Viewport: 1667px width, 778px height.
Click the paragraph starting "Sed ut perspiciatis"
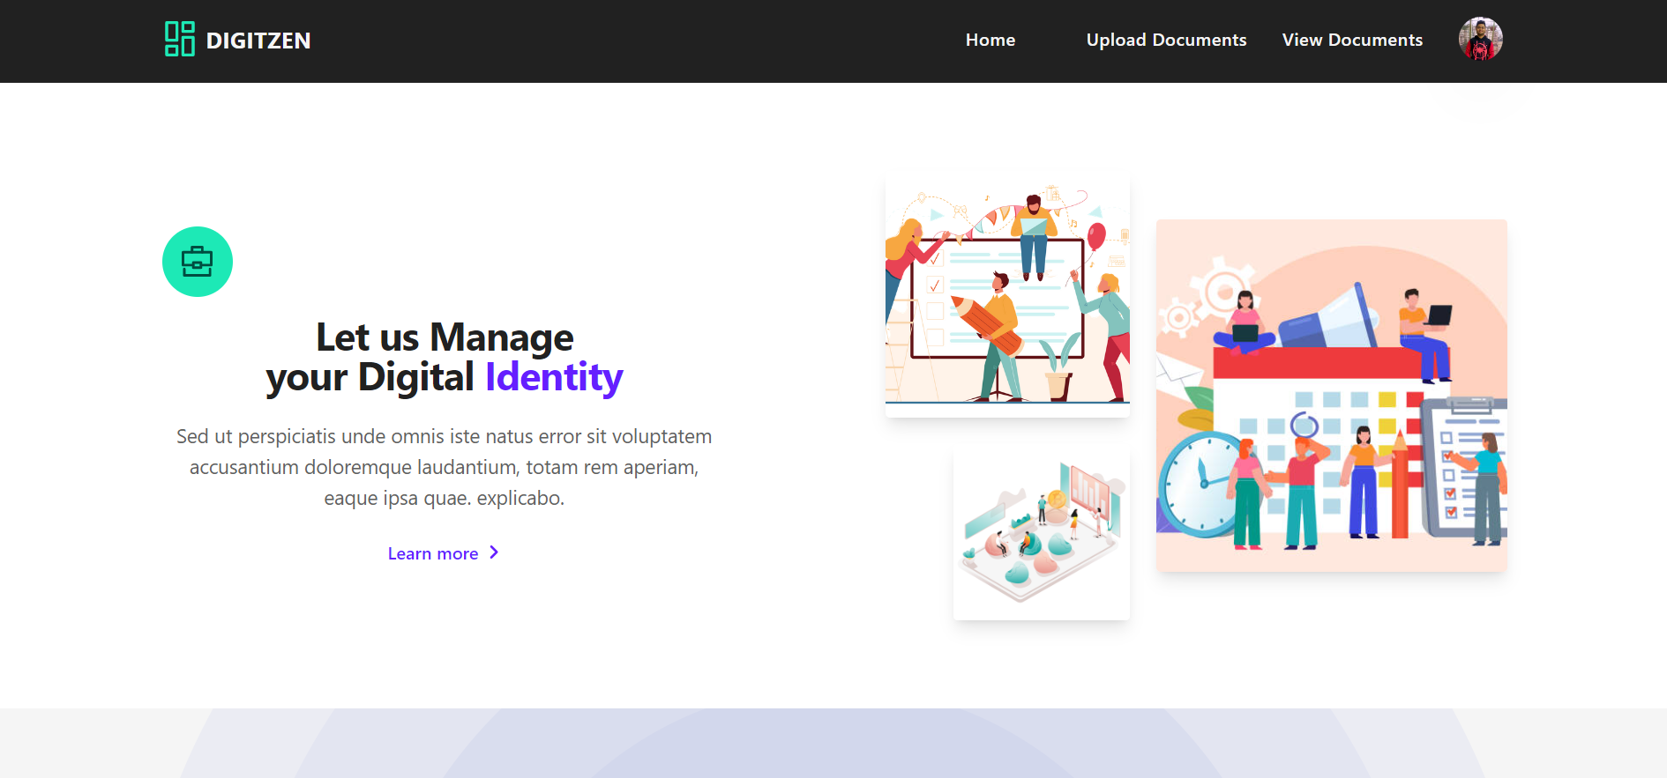pyautogui.click(x=445, y=467)
